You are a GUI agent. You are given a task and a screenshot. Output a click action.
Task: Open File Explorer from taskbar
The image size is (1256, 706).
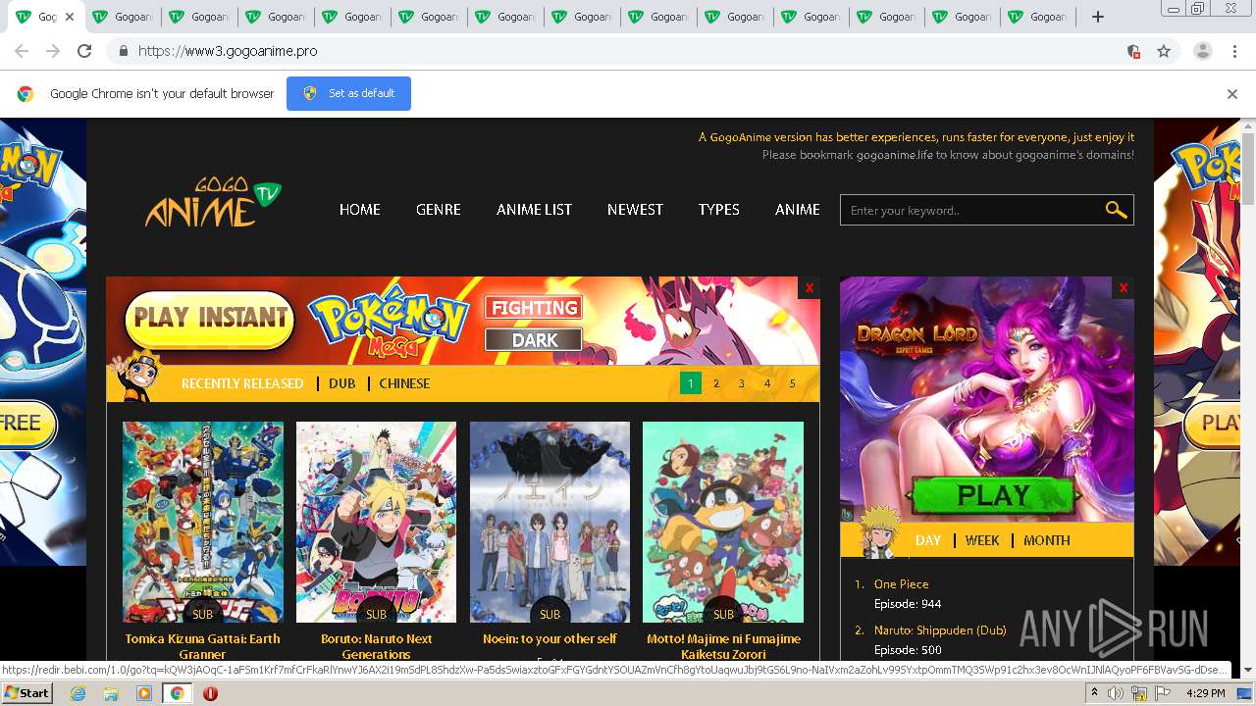click(111, 693)
